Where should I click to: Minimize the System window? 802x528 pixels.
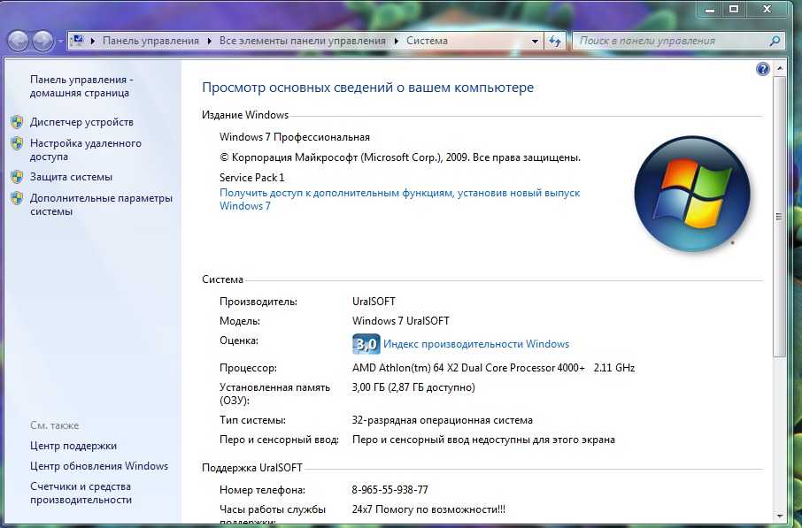coord(709,9)
